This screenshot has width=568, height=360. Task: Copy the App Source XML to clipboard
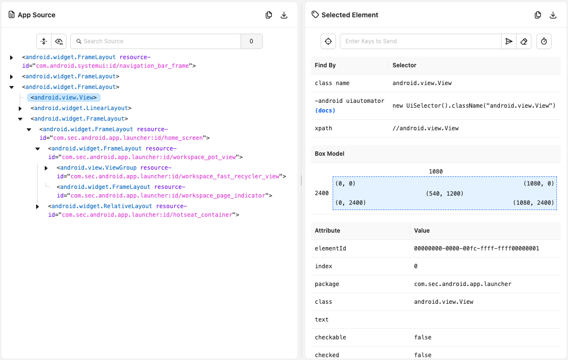click(269, 15)
